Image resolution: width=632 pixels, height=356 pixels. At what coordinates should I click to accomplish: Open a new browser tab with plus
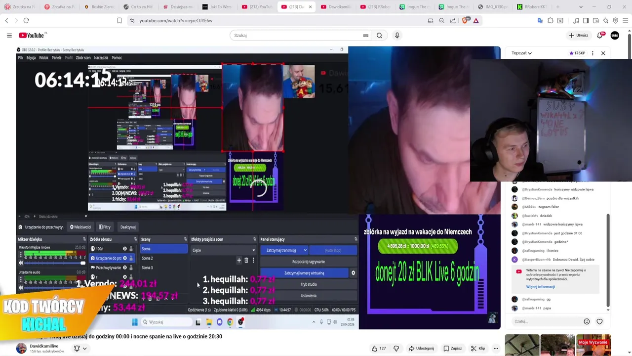(x=558, y=7)
